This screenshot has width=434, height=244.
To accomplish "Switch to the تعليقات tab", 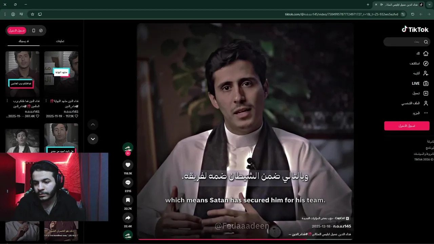I will (x=60, y=41).
